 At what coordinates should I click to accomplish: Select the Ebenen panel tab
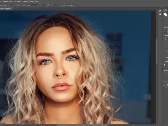point(166,71)
